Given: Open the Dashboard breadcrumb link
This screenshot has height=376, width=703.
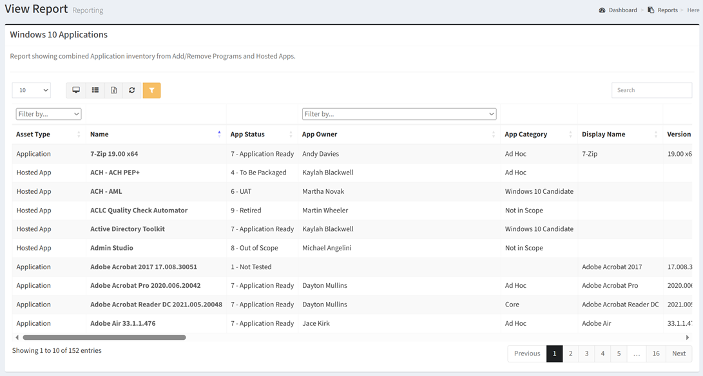Looking at the screenshot, I should click(622, 10).
